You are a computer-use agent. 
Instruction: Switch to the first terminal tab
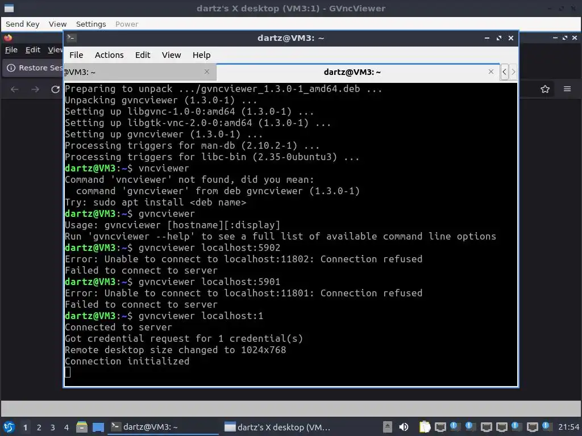[140, 72]
